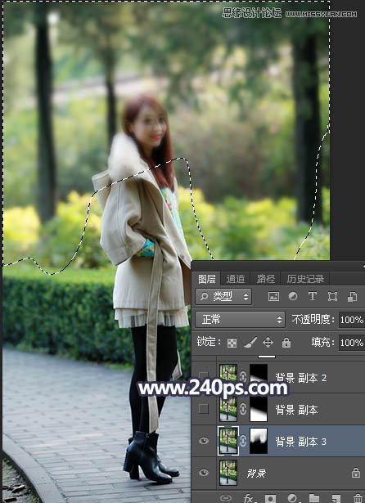Lock transparent pixels checkerboard icon
This screenshot has height=503, width=365.
point(232,343)
